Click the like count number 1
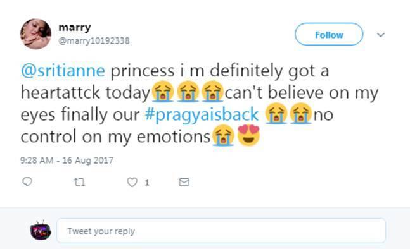 tap(147, 183)
